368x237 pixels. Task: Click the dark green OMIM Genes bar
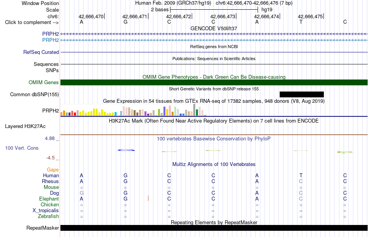click(214, 82)
